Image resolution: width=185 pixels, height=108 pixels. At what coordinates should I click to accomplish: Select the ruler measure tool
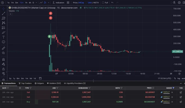(4, 48)
